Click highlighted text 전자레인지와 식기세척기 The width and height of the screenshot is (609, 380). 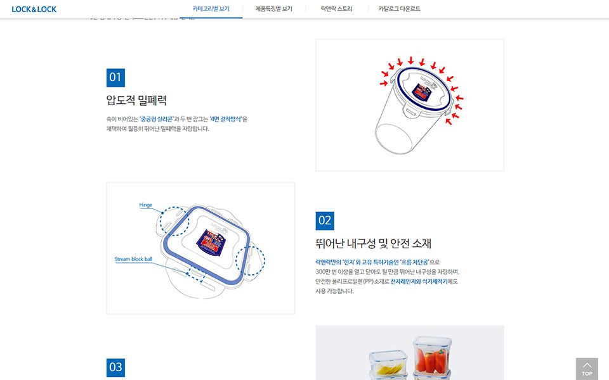[x=419, y=281]
